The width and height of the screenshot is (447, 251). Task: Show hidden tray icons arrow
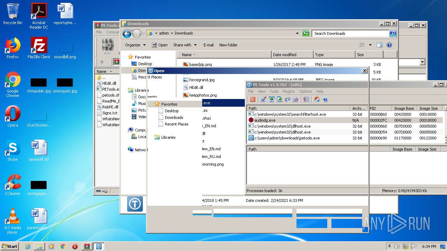[x=389, y=246]
